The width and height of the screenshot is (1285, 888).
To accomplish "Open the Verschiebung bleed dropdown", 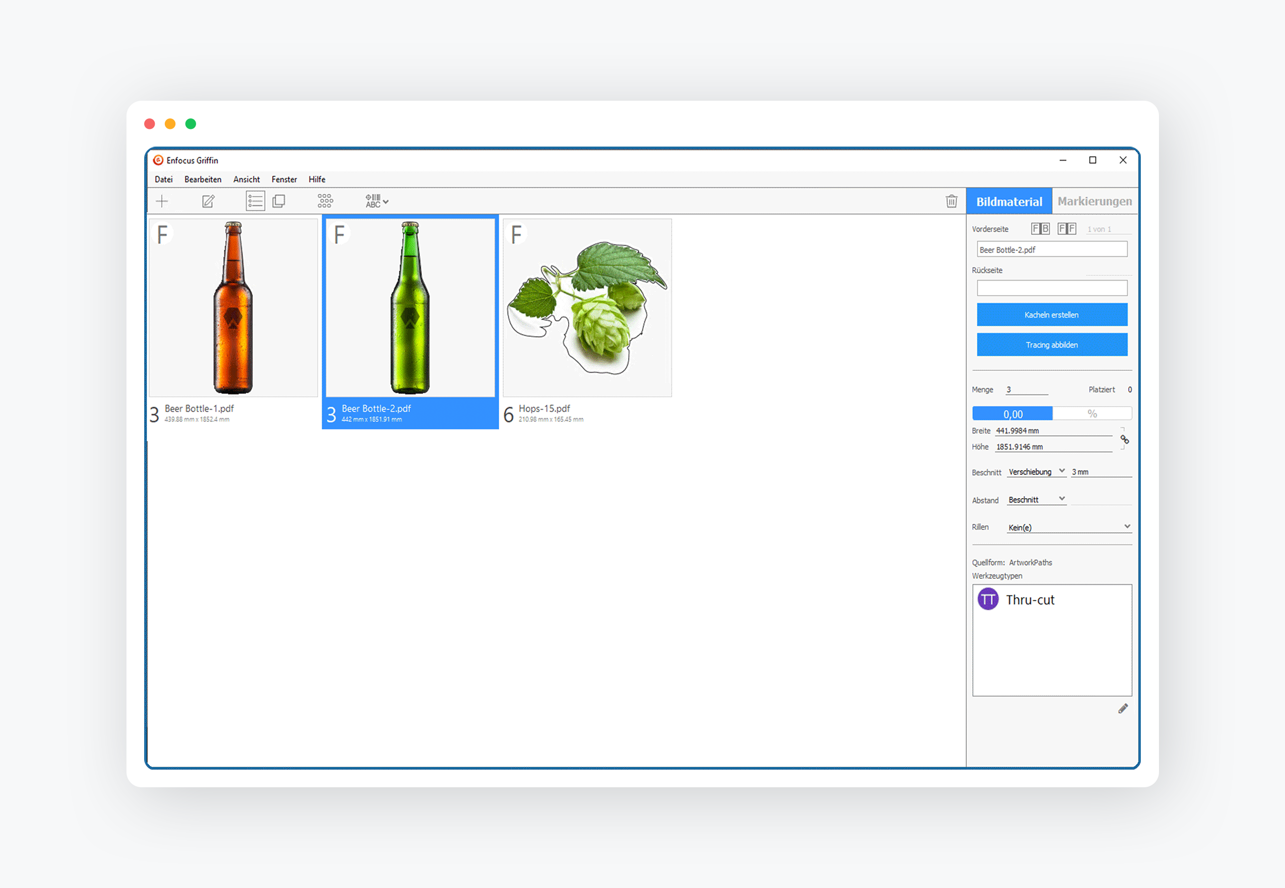I will pos(1036,471).
